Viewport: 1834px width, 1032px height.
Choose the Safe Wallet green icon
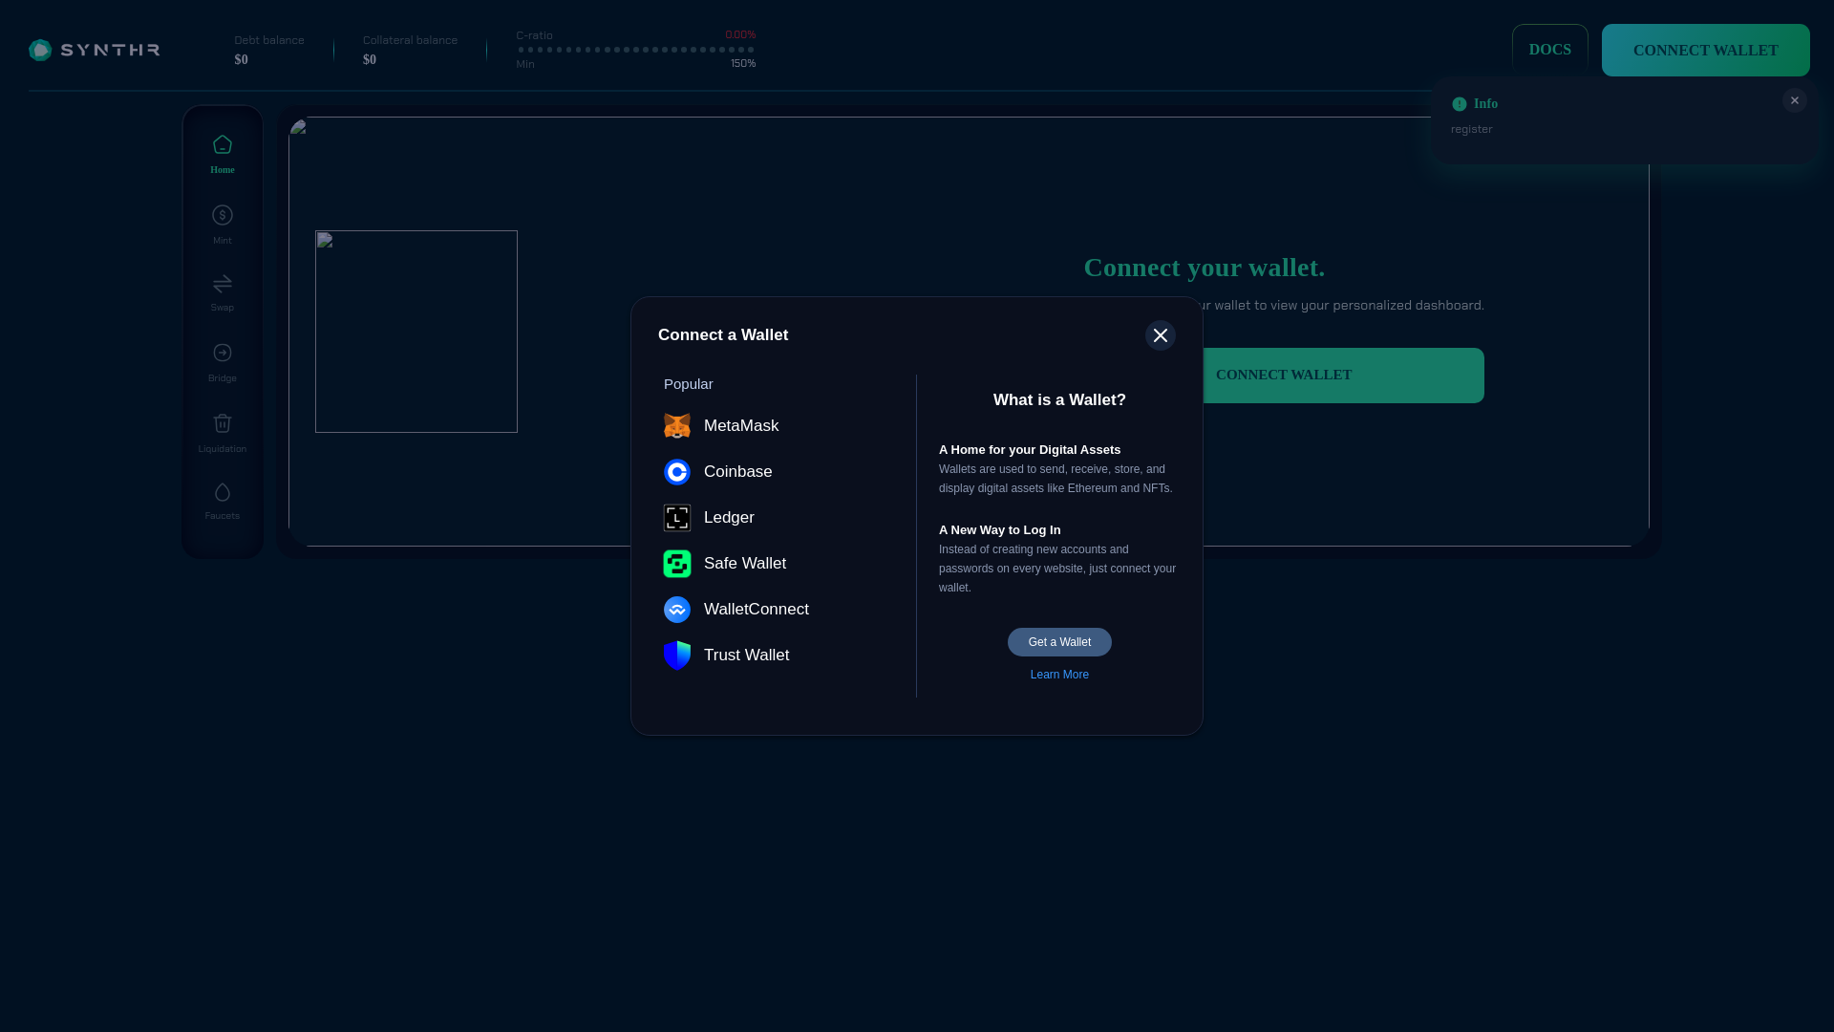click(677, 564)
